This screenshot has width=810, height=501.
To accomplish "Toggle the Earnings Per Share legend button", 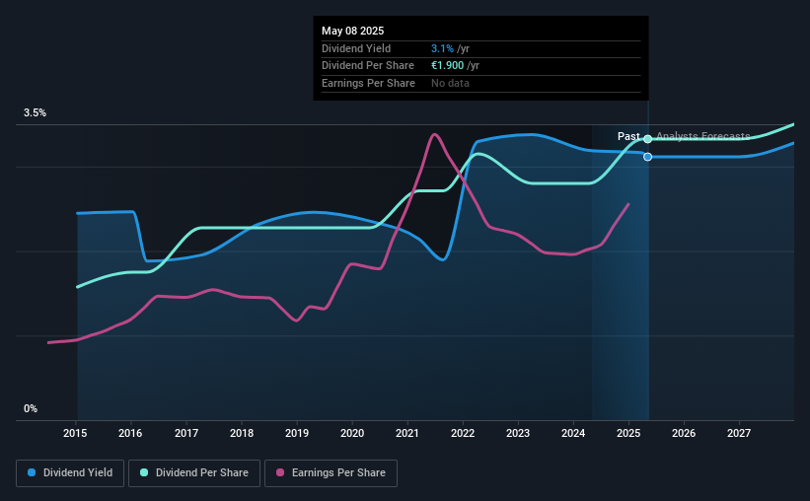I will 331,473.
